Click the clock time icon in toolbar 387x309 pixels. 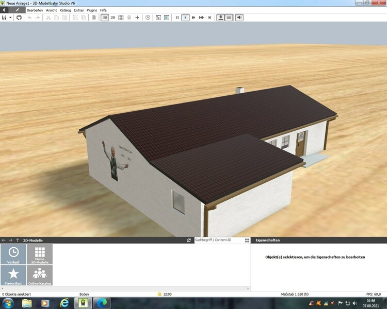point(148,18)
